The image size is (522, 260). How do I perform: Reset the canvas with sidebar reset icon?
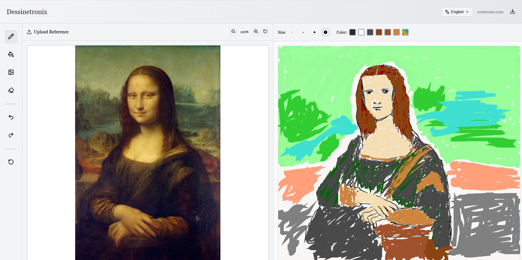click(11, 162)
